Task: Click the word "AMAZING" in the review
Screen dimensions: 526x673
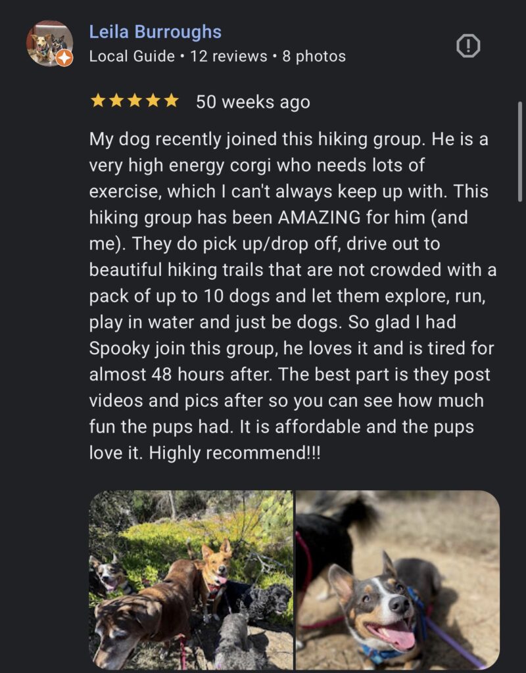Action: [x=319, y=218]
